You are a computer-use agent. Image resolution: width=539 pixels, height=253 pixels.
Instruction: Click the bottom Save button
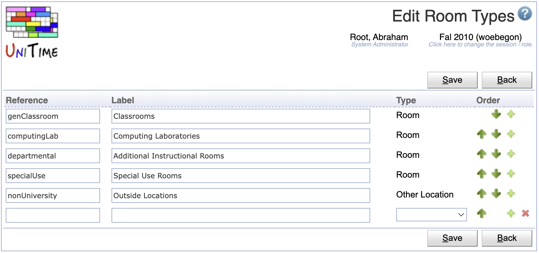coord(452,238)
